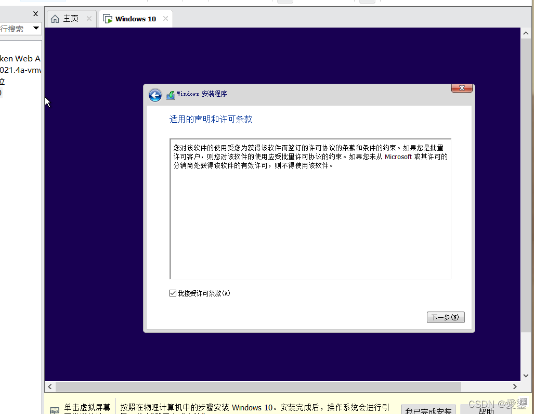Close the 主页 tab

pyautogui.click(x=89, y=18)
